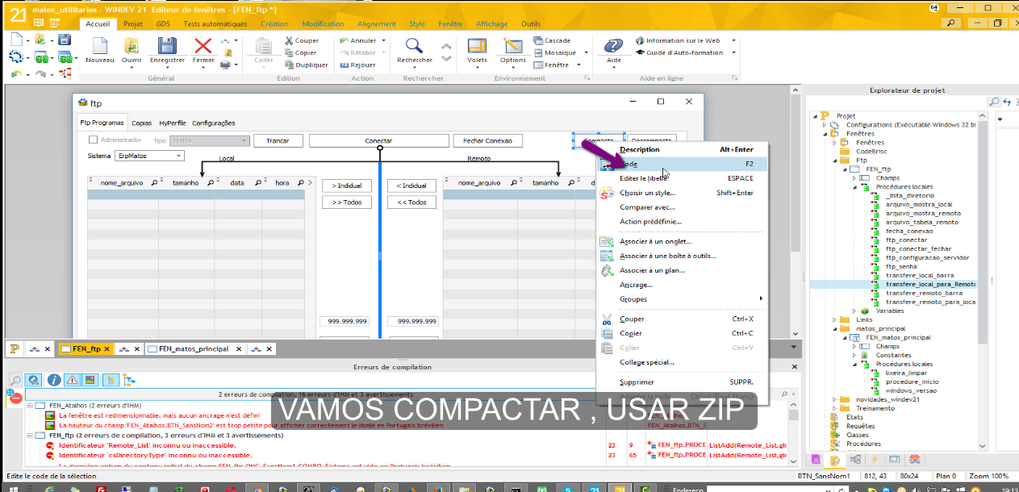The image size is (1019, 492).
Task: Click the Ouvrir folder icon
Action: coord(132,45)
